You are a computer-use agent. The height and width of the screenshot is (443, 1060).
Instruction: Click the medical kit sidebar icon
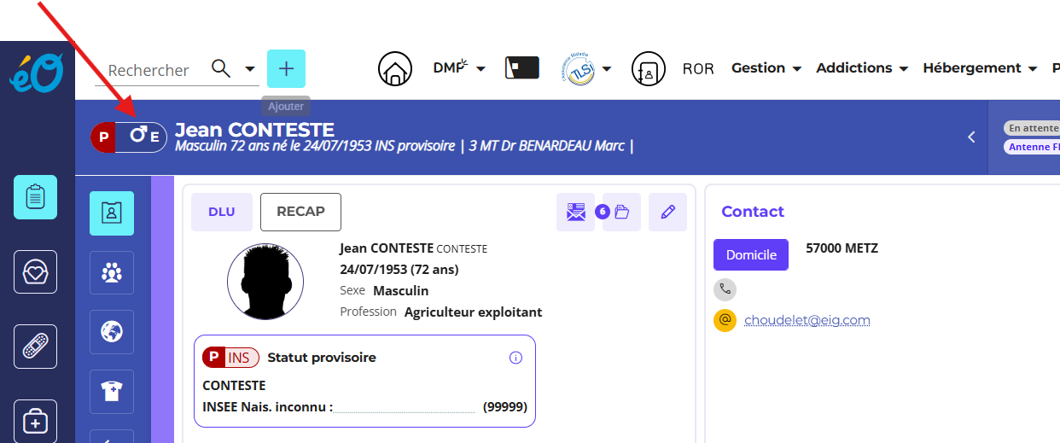(x=35, y=420)
